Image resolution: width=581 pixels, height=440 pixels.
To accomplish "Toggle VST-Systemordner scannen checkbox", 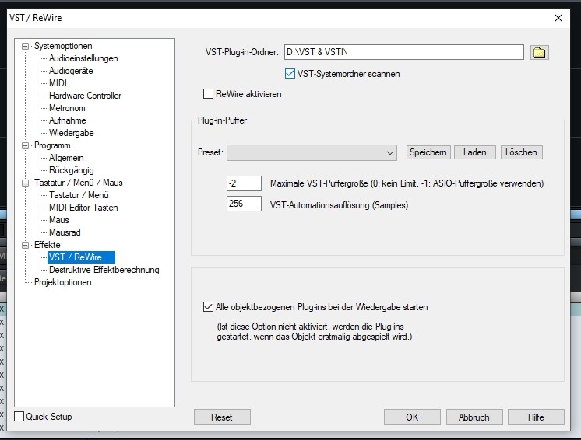I will pyautogui.click(x=290, y=74).
